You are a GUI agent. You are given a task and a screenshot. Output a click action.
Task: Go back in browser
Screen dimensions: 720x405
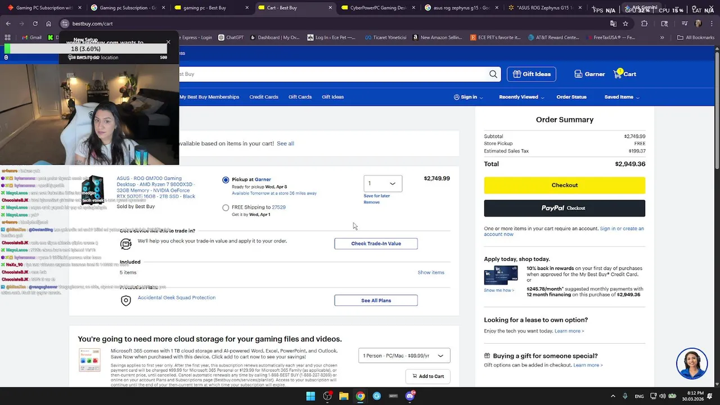8,24
